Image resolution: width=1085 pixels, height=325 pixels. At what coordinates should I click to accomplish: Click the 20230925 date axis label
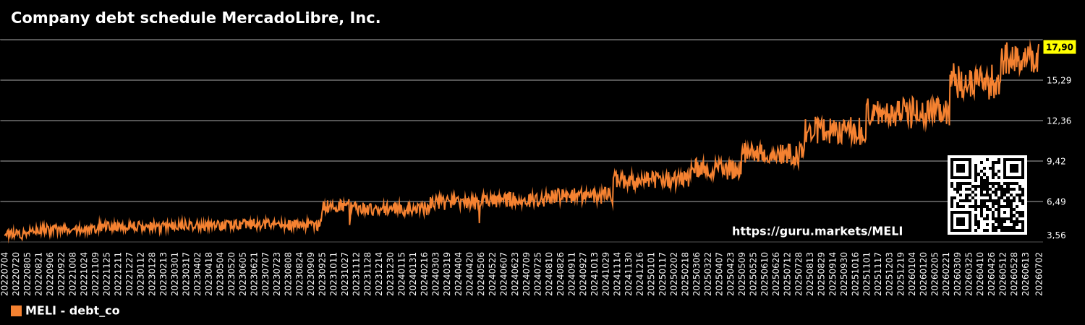tap(323, 273)
